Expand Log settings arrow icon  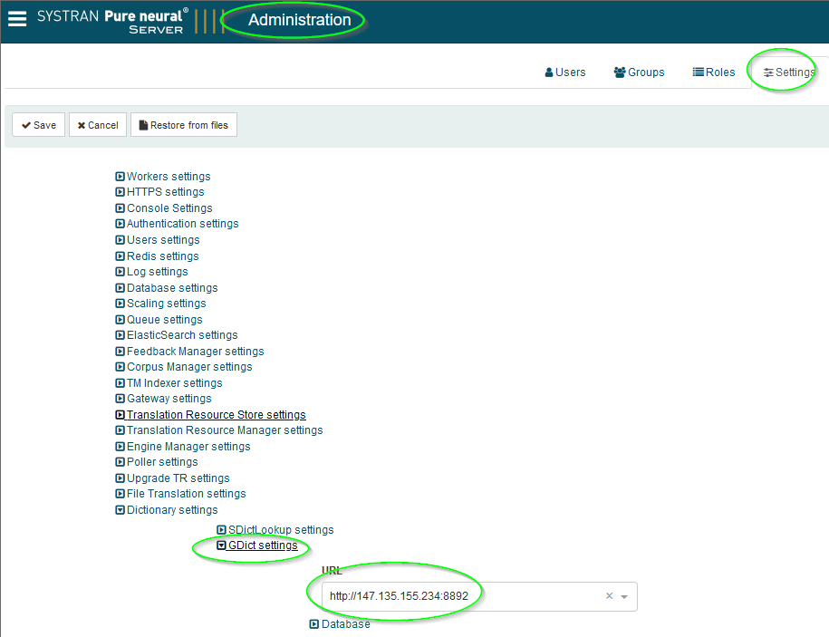(120, 272)
